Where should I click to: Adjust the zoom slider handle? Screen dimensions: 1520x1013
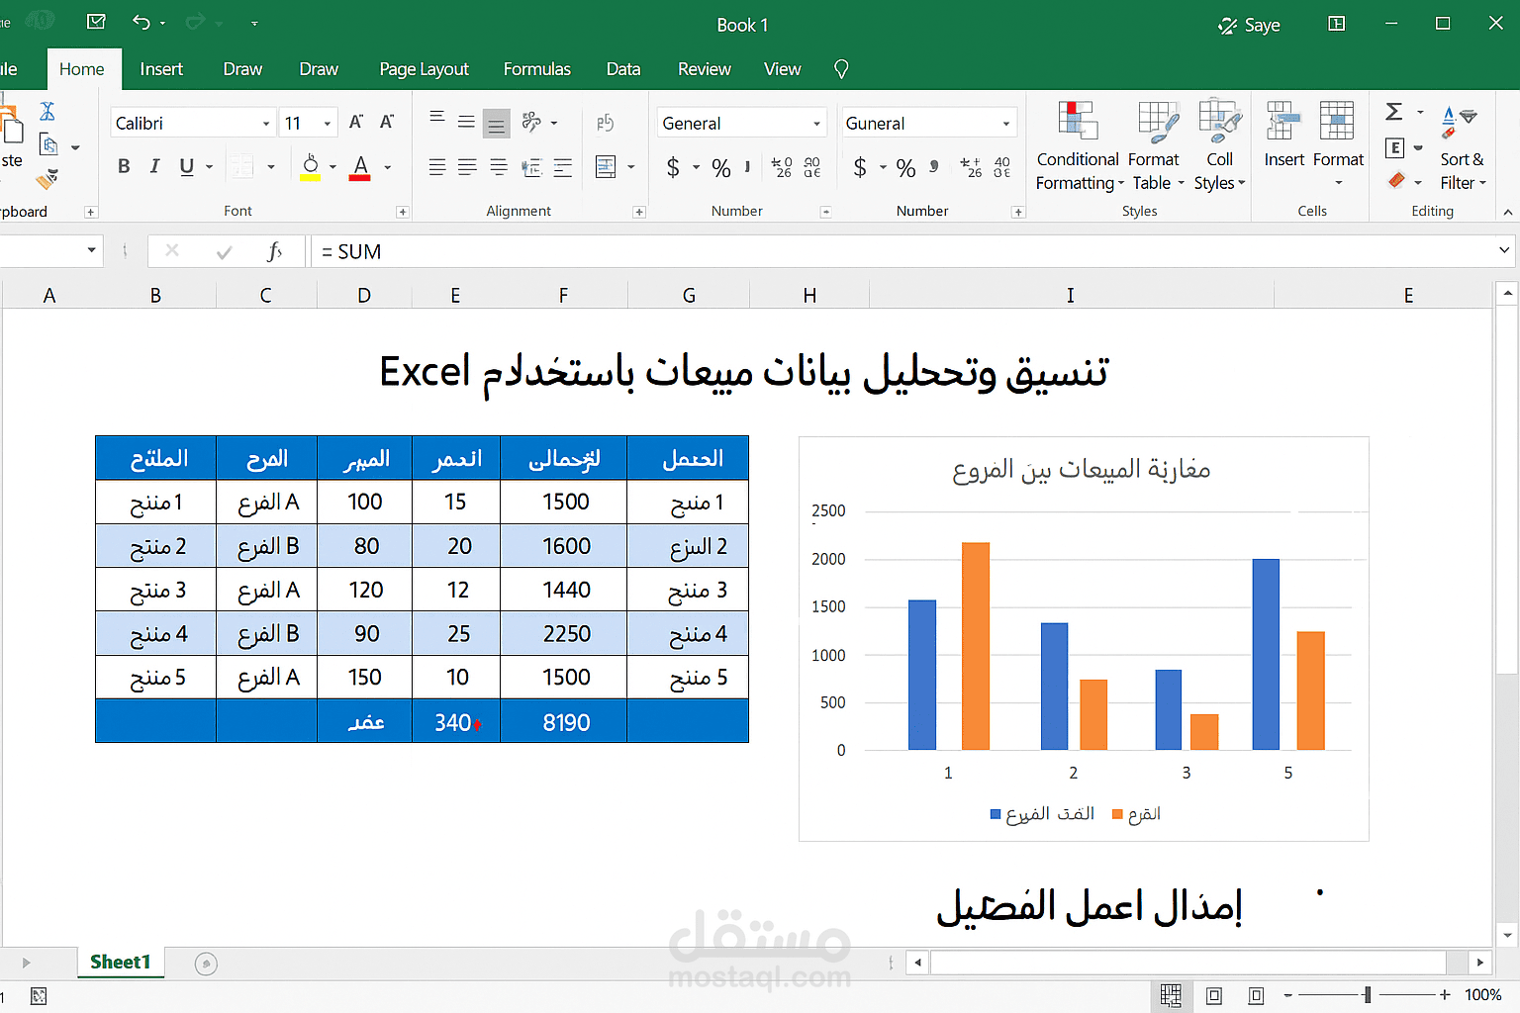tap(1368, 995)
